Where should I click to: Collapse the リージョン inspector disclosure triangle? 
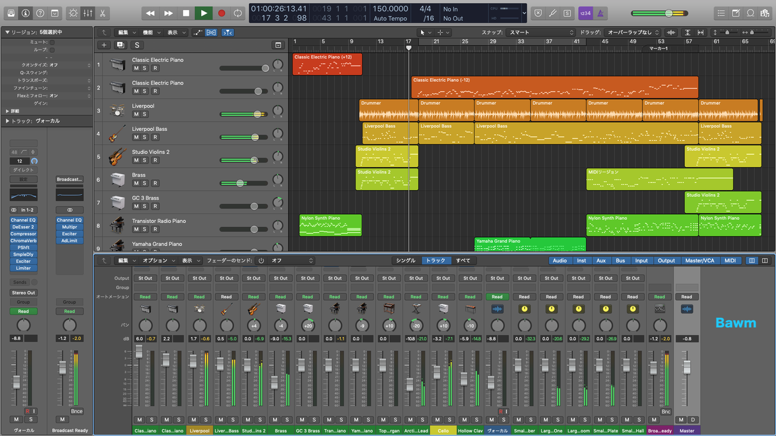pos(7,32)
